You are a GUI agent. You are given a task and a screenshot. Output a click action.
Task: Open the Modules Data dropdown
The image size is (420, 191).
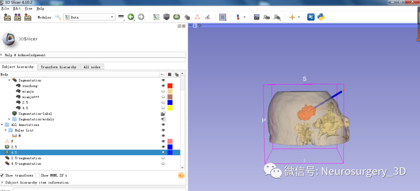tap(89, 17)
